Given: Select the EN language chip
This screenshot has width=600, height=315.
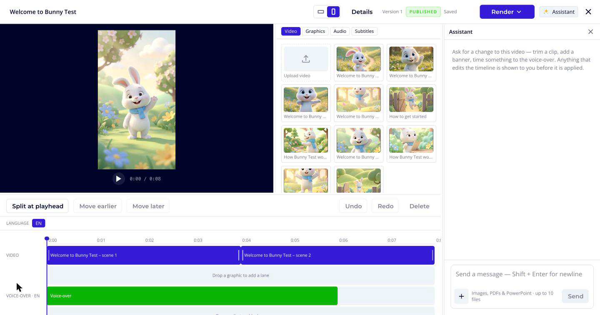Looking at the screenshot, I should (38, 223).
